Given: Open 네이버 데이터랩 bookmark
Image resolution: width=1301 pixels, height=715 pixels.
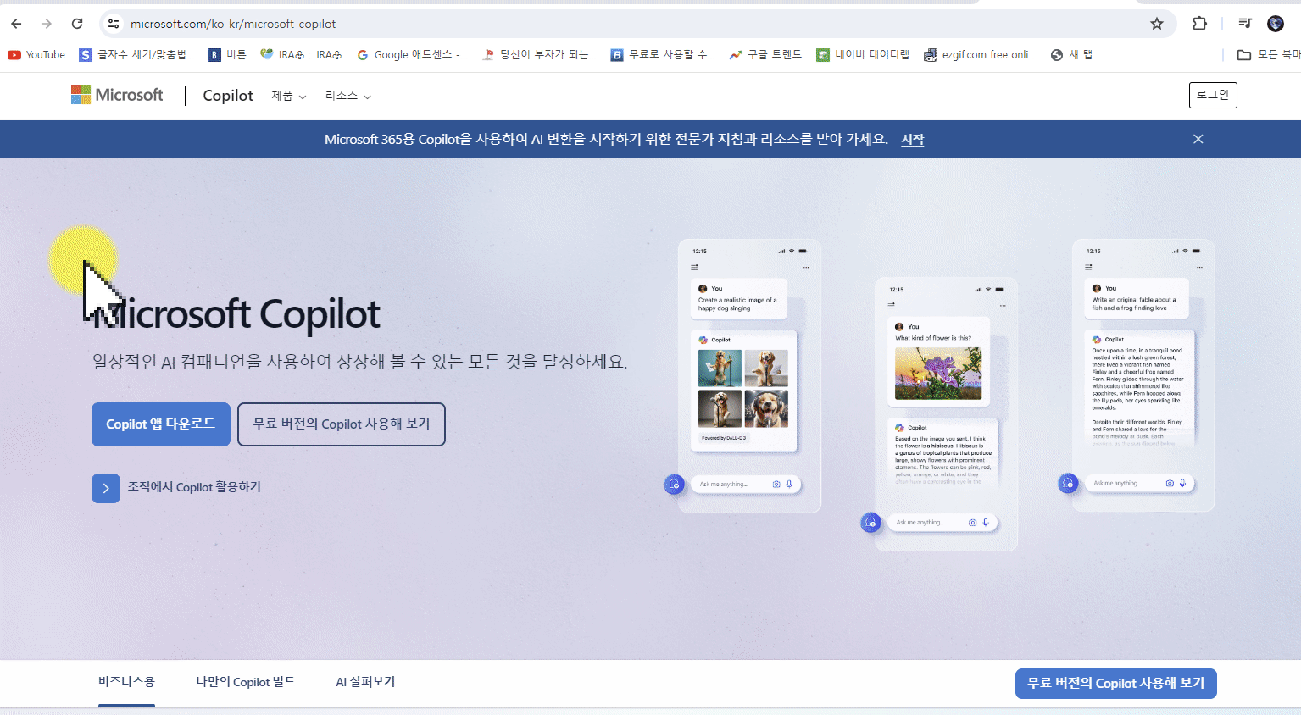Looking at the screenshot, I should [863, 55].
